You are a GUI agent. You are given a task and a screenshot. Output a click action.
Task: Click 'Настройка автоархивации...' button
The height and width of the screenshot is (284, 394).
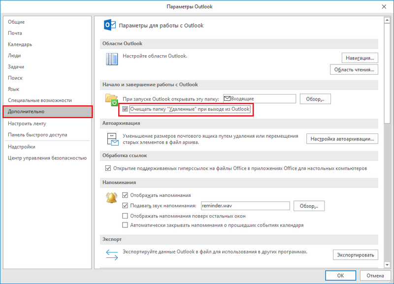[342, 139]
